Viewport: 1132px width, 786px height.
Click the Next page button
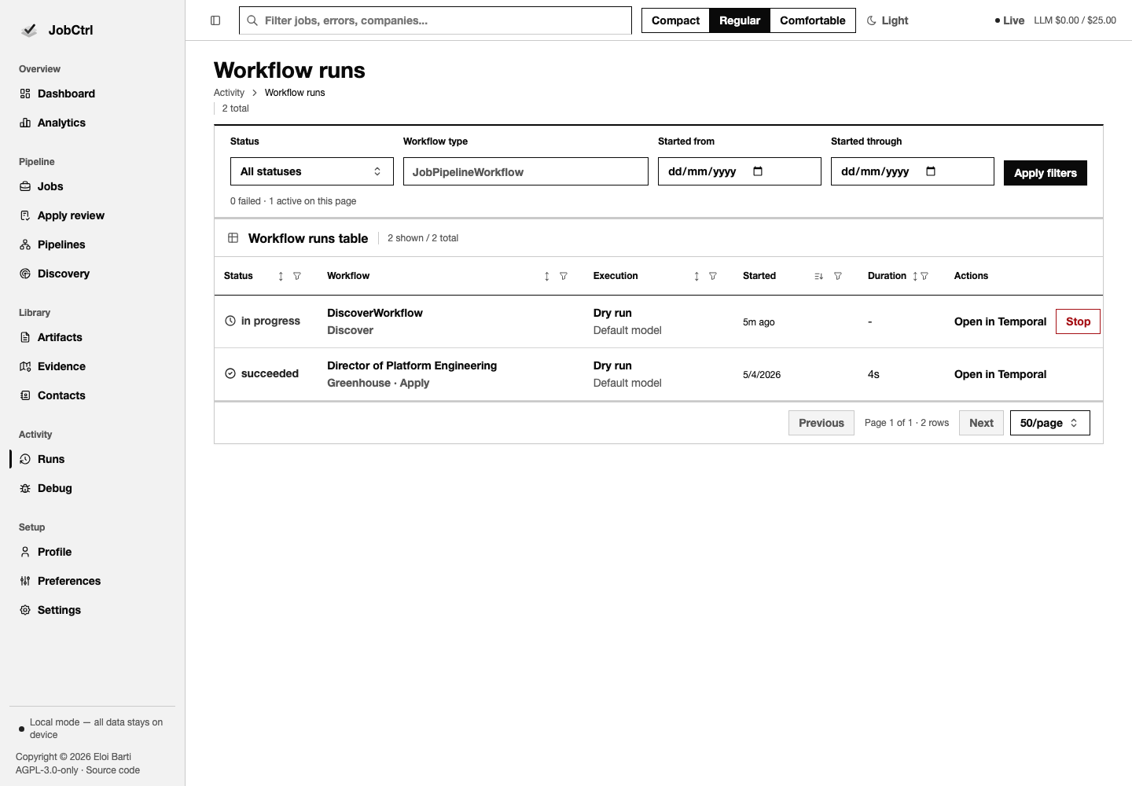[x=981, y=423]
